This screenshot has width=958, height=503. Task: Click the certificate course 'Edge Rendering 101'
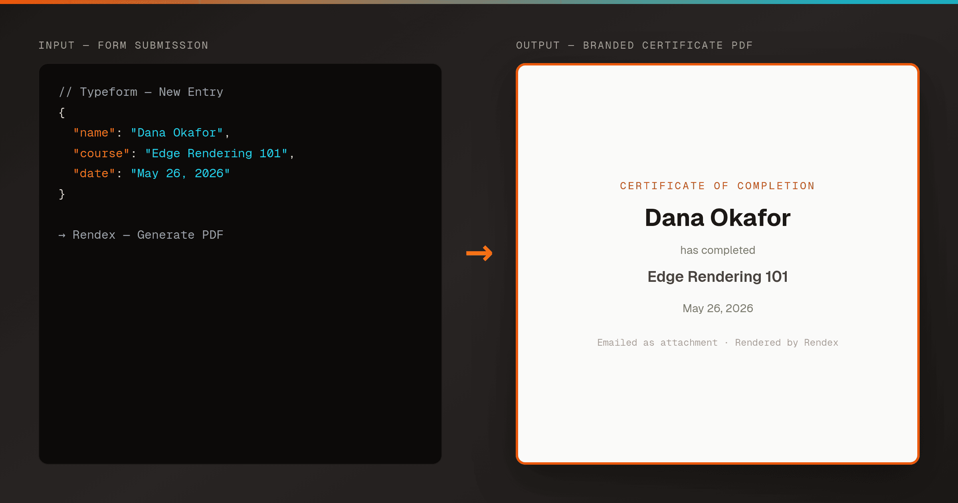(718, 277)
